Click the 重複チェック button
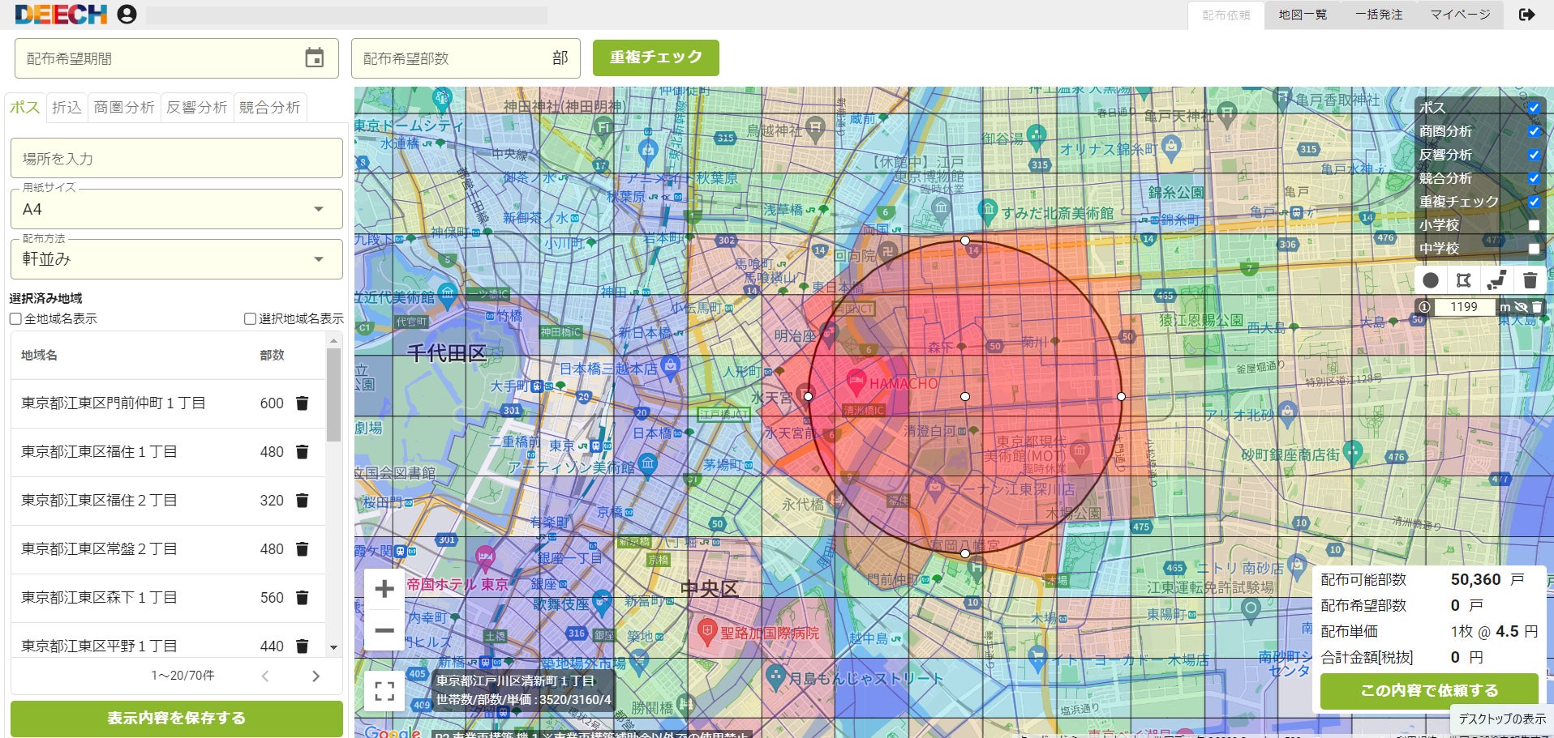This screenshot has height=738, width=1554. (x=656, y=58)
